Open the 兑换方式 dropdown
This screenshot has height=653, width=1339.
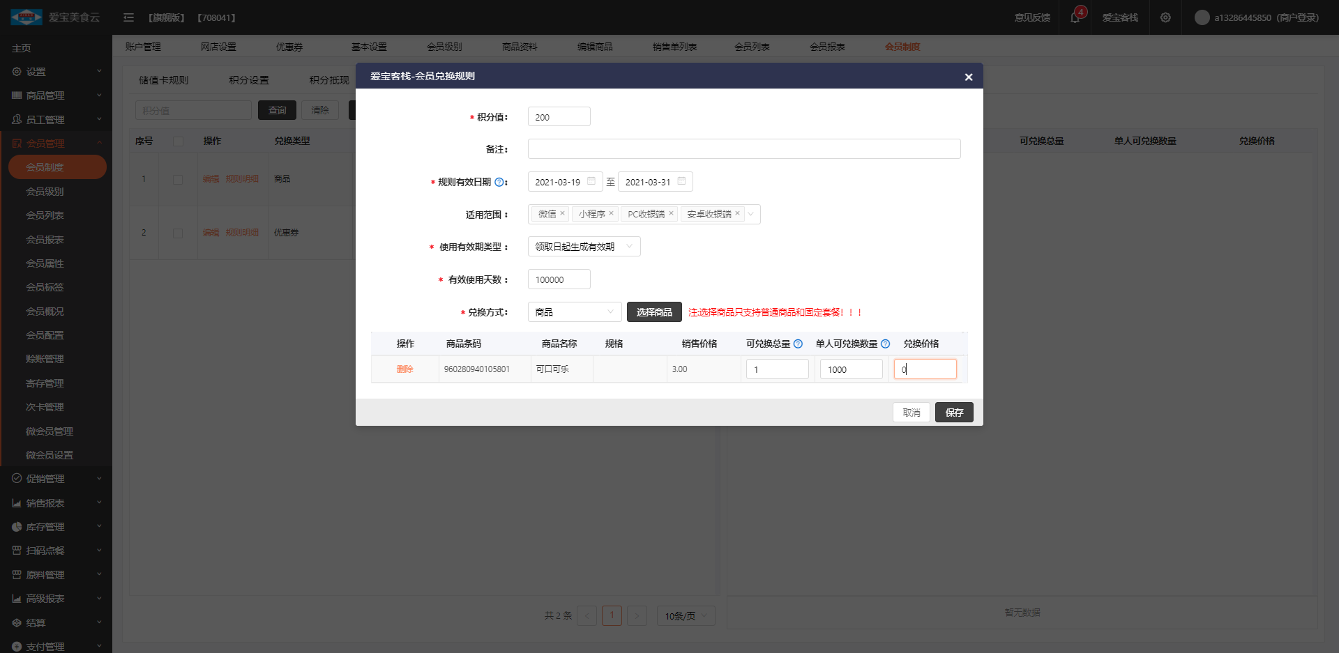point(574,312)
